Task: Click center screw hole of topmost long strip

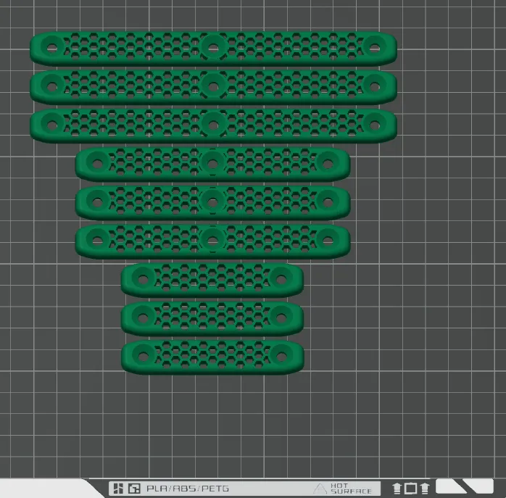Action: click(213, 49)
